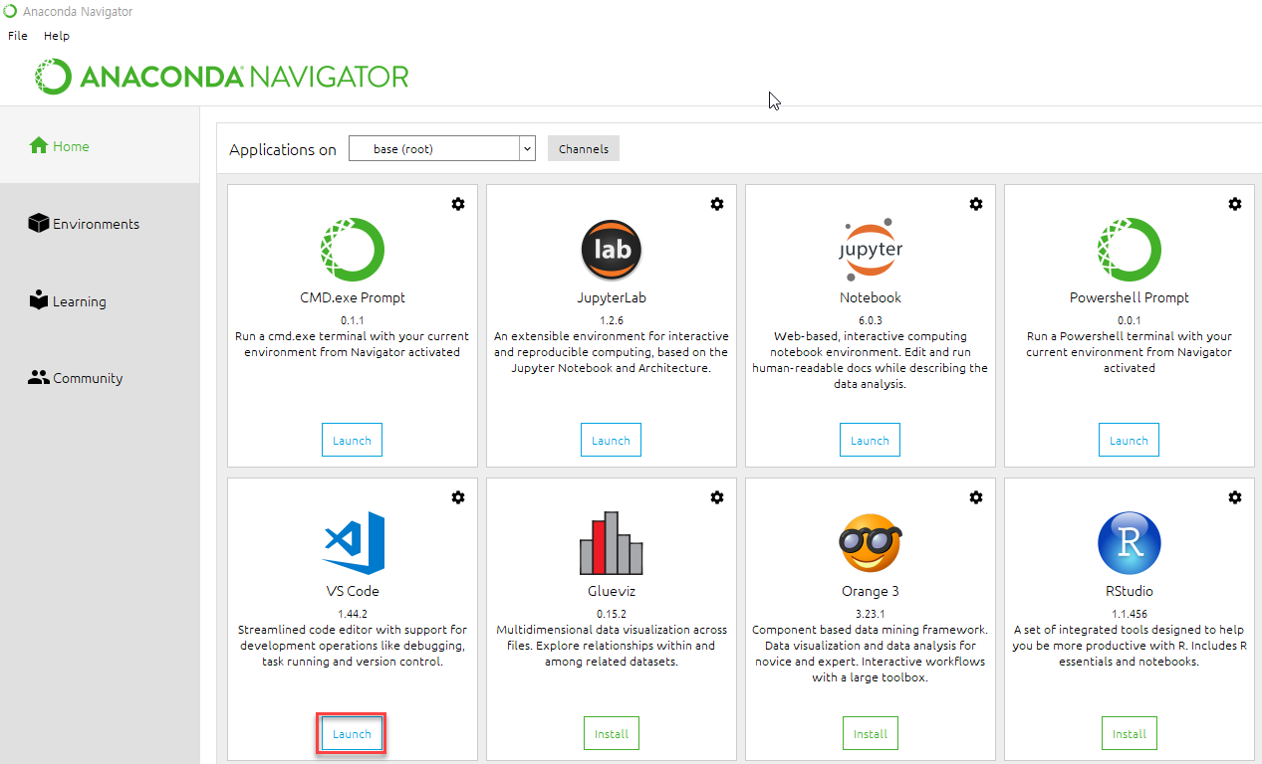Viewport: 1262px width, 764px height.
Task: Launch Jupyter Notebook
Action: coord(870,441)
